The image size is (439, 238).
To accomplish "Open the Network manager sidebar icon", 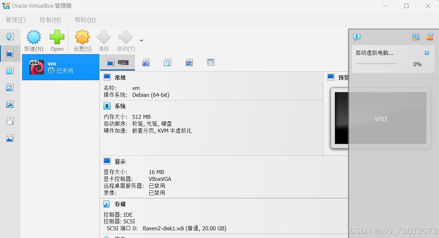I will click(x=10, y=104).
